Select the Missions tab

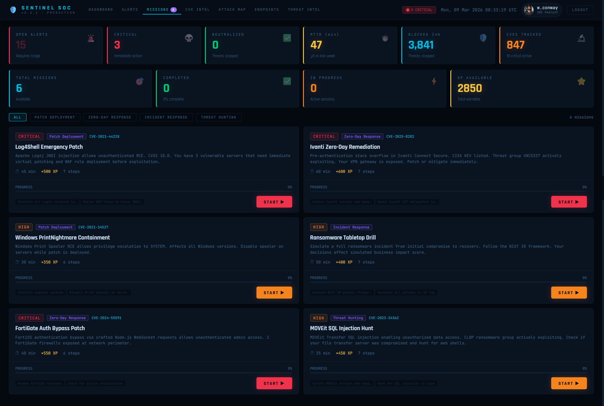[162, 10]
